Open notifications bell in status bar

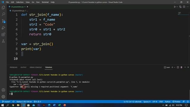[188, 102]
